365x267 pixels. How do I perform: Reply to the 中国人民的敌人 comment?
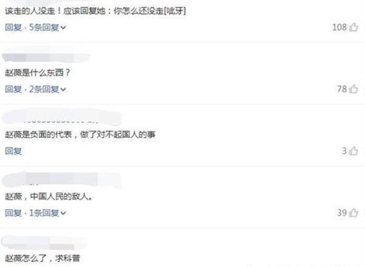(13, 213)
